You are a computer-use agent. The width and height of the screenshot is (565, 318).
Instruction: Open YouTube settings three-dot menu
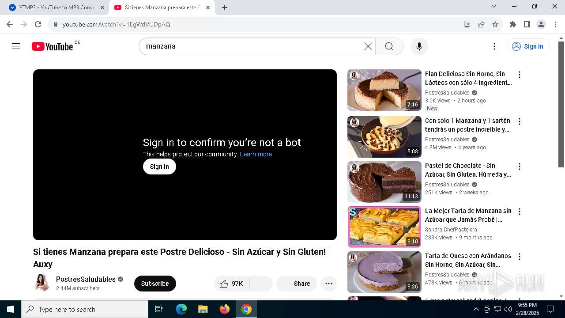coord(494,46)
